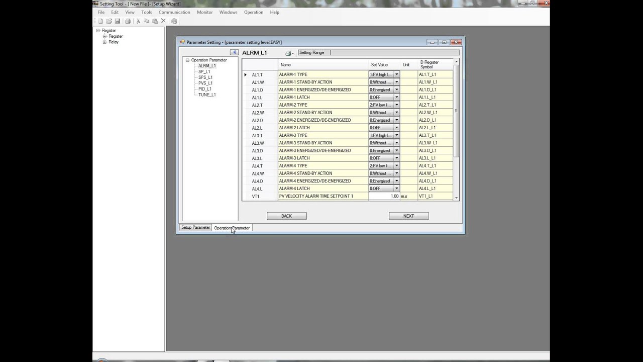Click the New file toolbar icon

(100, 21)
